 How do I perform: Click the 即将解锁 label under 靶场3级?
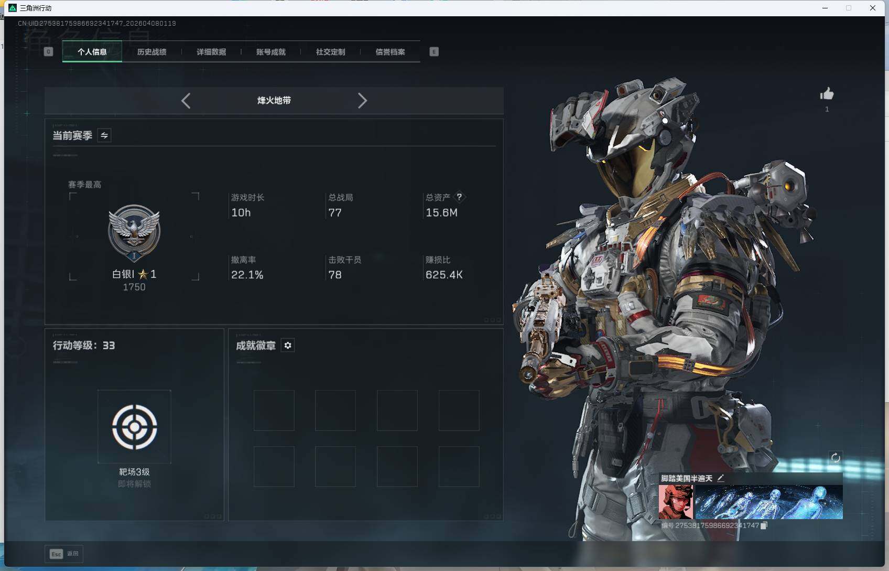(x=134, y=484)
